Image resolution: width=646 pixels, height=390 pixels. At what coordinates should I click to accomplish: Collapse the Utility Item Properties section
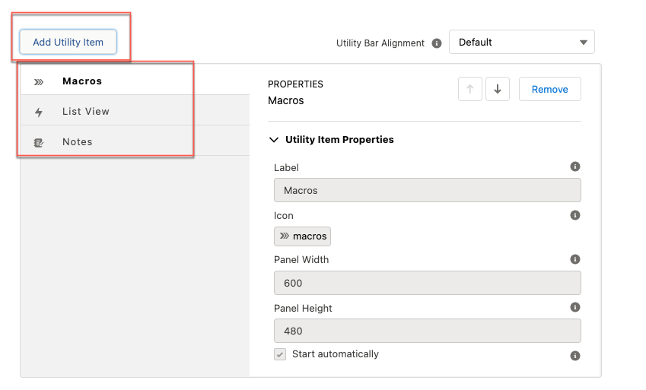(x=274, y=140)
